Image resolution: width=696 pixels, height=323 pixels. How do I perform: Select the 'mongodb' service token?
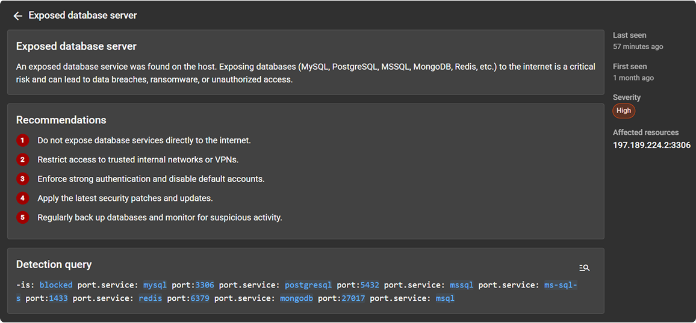coord(296,298)
